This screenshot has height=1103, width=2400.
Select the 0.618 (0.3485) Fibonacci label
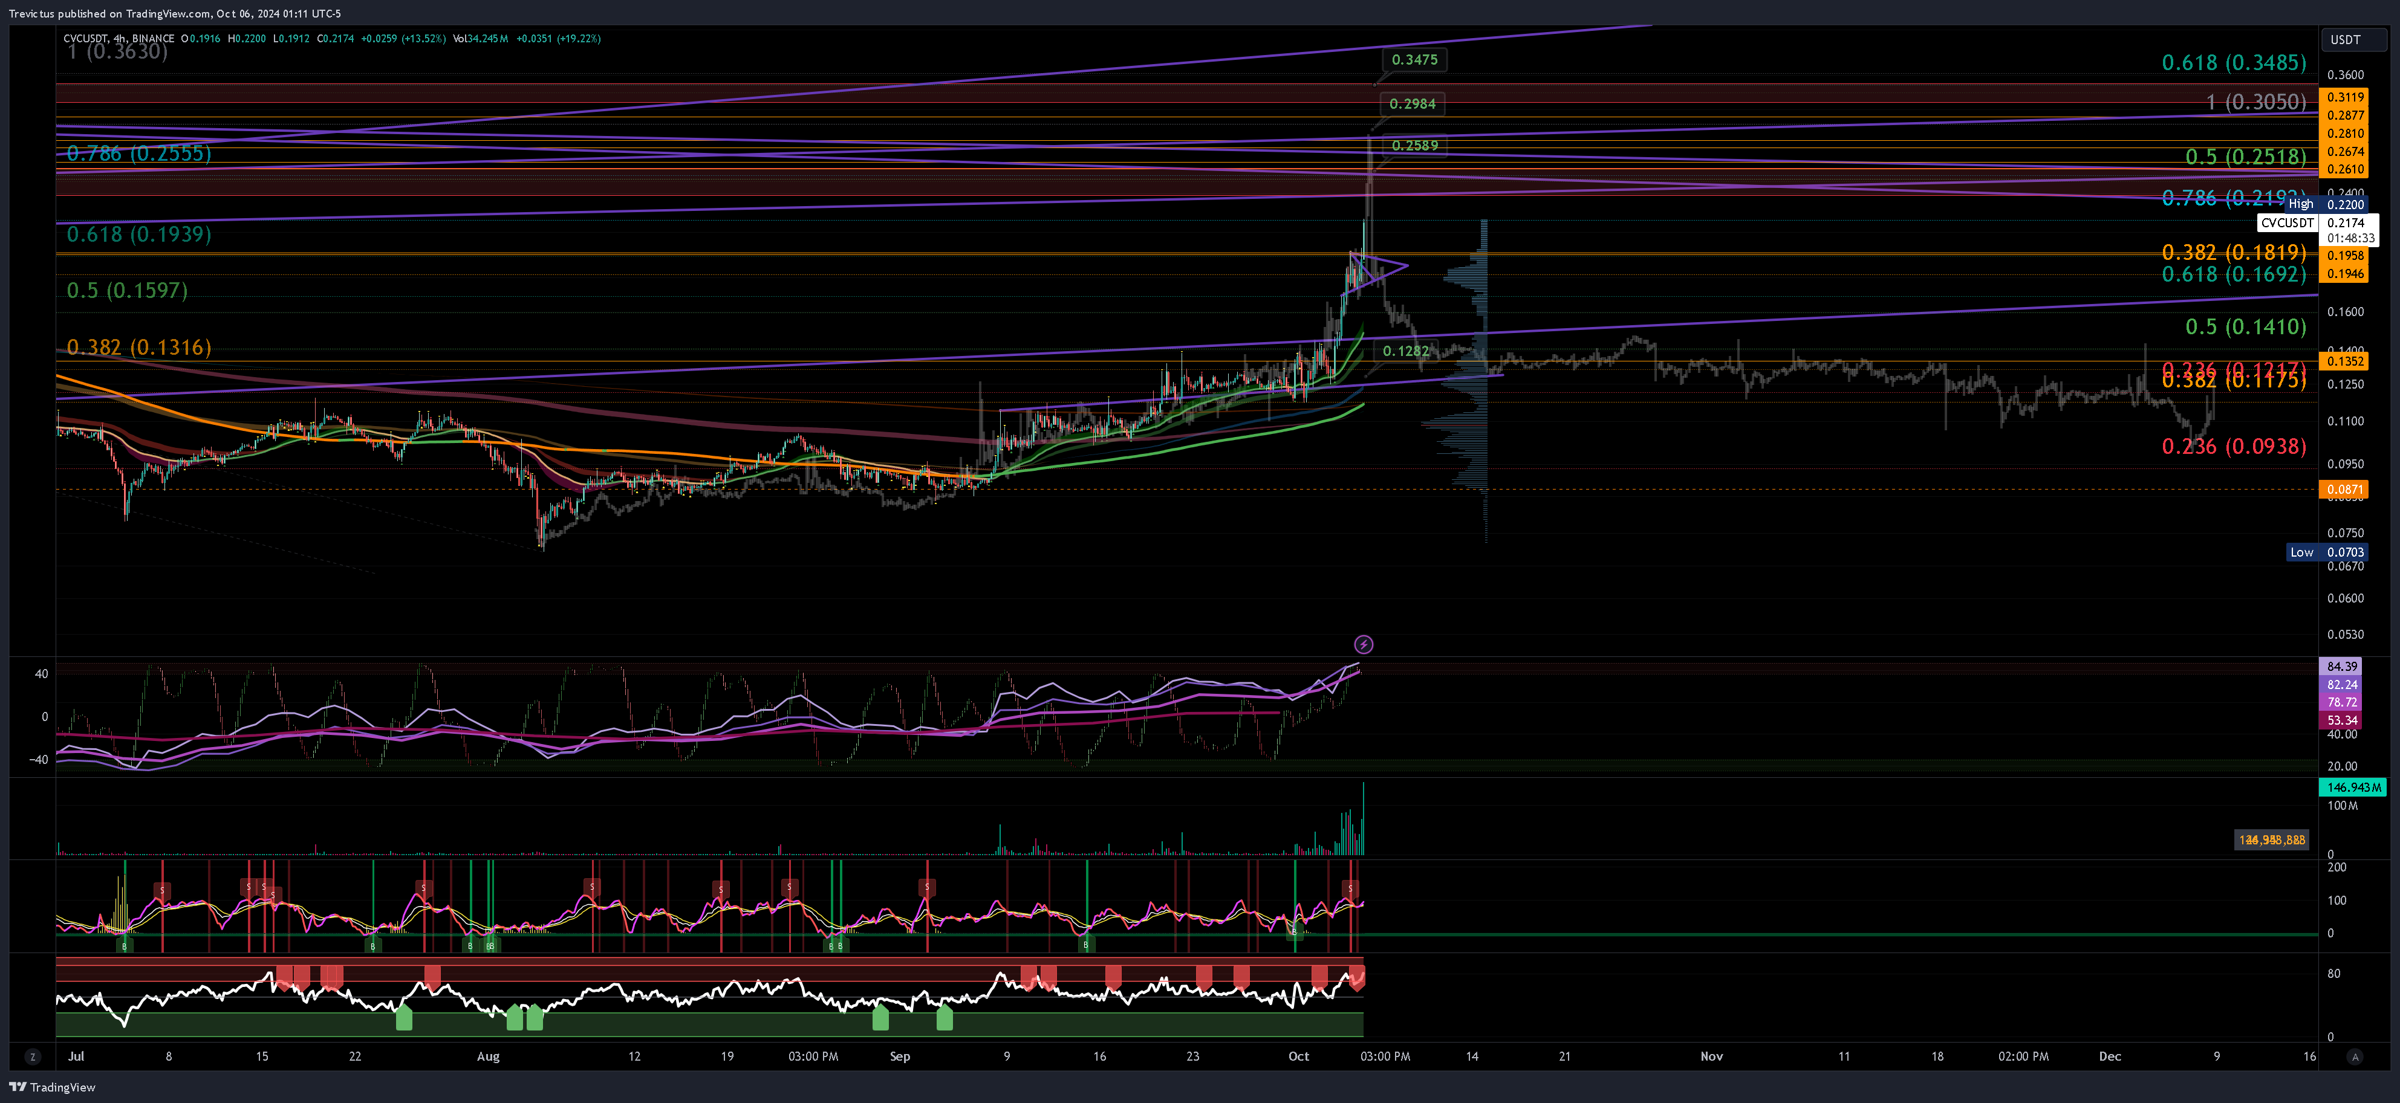coord(2234,62)
